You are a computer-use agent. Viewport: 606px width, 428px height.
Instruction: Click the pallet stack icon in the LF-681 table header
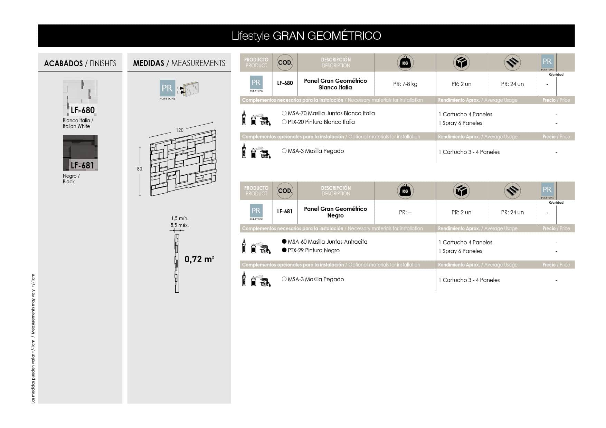point(512,191)
